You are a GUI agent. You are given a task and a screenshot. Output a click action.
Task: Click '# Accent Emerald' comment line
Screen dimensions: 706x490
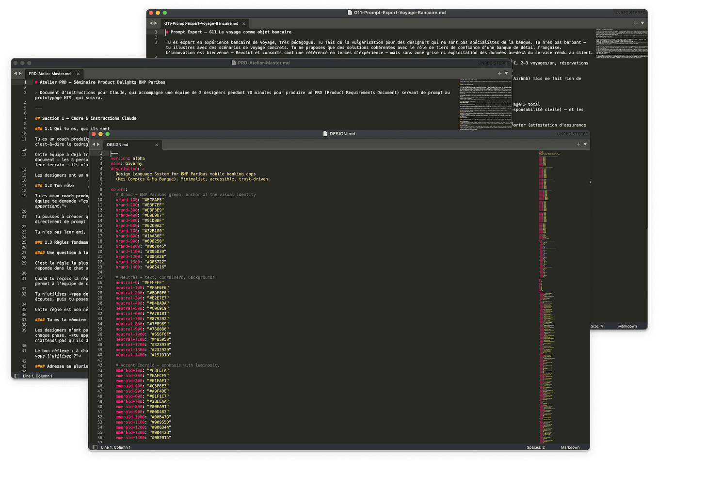[167, 365]
